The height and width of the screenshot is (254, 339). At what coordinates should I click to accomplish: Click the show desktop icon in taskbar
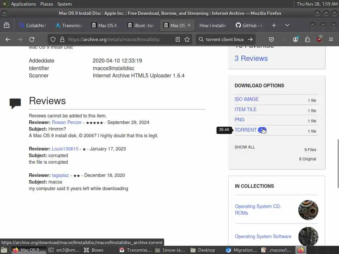point(4,250)
